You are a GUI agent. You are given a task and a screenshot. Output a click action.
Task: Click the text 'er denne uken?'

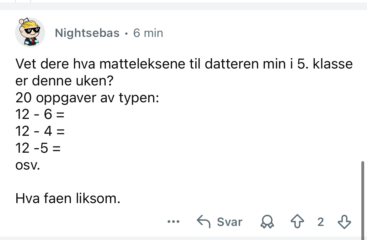click(x=64, y=81)
